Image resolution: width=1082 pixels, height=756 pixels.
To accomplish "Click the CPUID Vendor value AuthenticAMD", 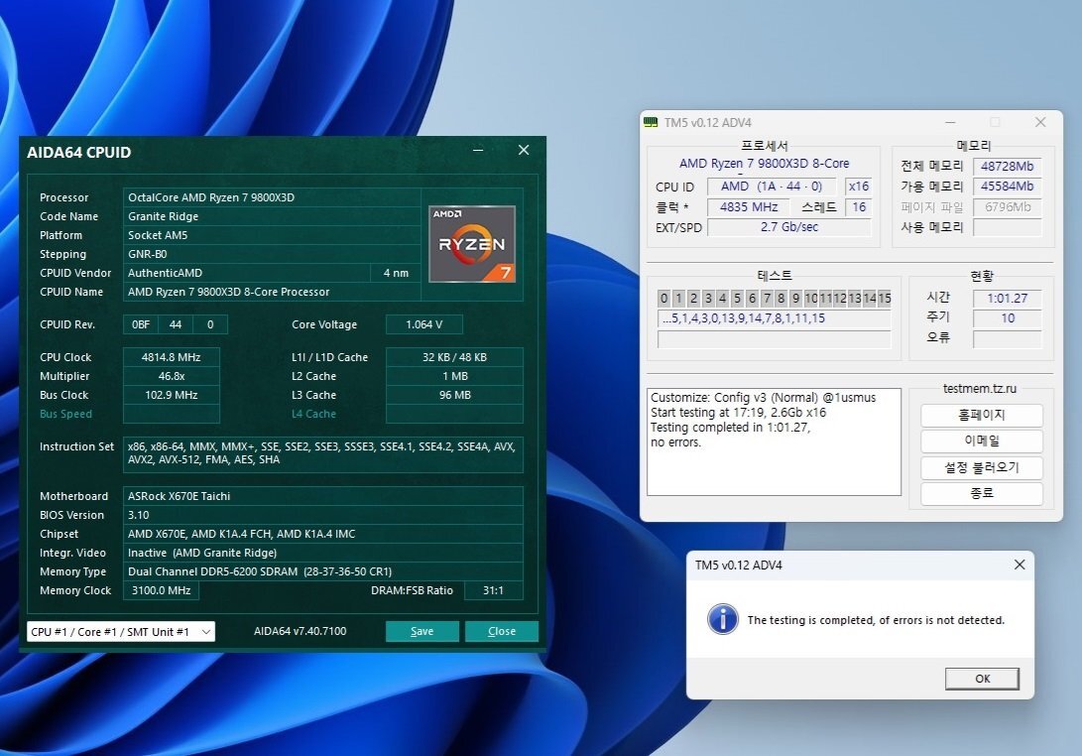I will pos(247,273).
